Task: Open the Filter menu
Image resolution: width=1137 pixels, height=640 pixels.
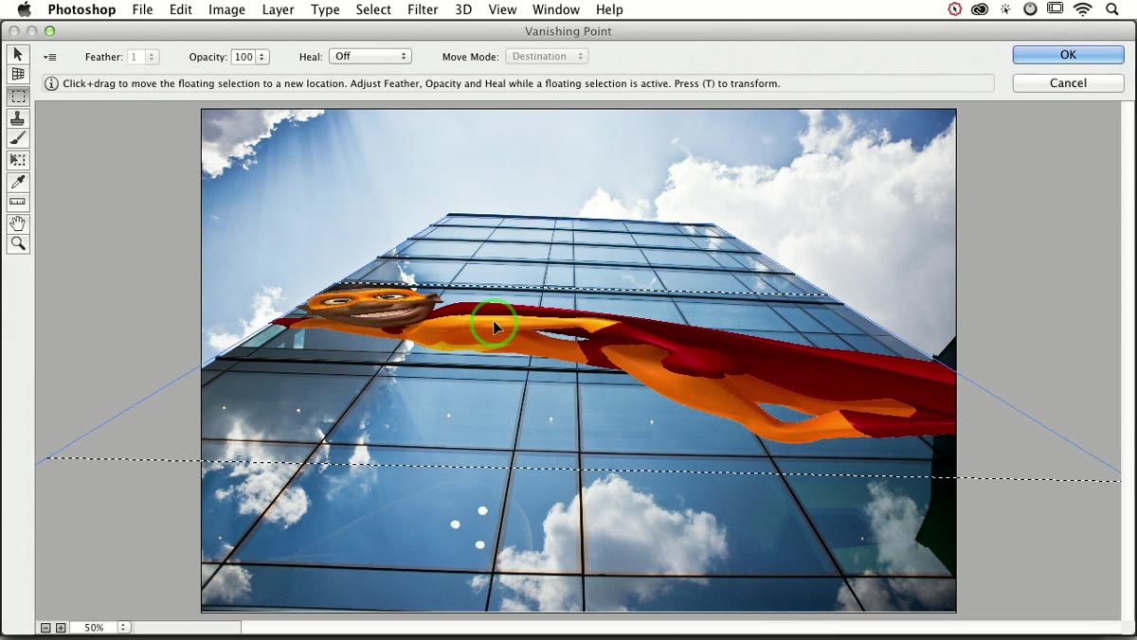Action: tap(423, 9)
